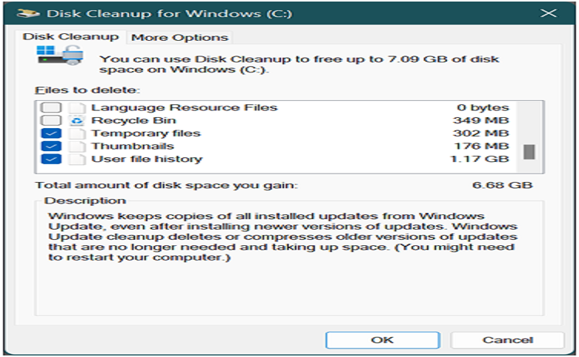Close the Disk Cleanup dialog
The image size is (579, 357).
pos(548,14)
